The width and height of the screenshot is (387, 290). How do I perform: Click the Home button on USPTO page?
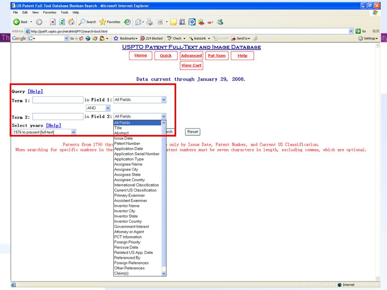click(140, 56)
